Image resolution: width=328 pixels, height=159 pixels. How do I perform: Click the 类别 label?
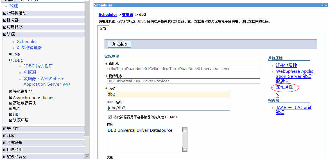click(110, 157)
